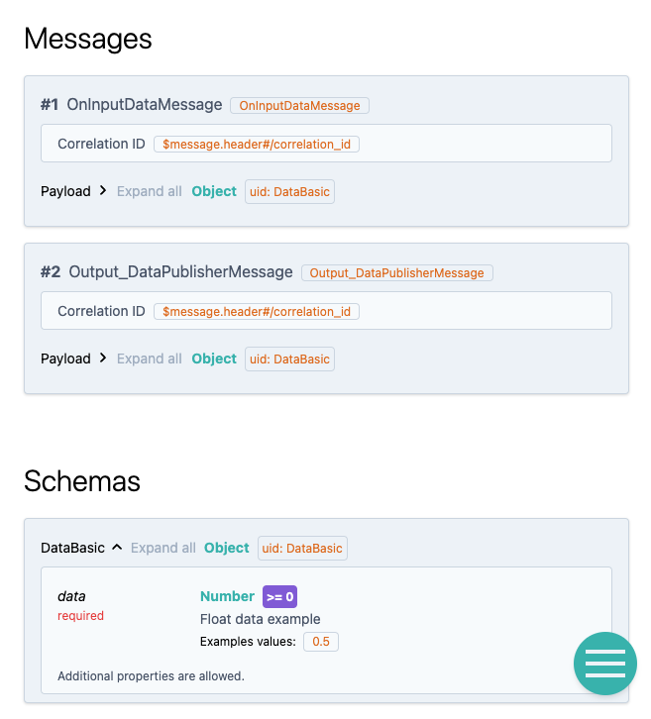This screenshot has height=719, width=651.
Task: Click the orange Output_DataPublisherMessage tag
Action: click(396, 272)
